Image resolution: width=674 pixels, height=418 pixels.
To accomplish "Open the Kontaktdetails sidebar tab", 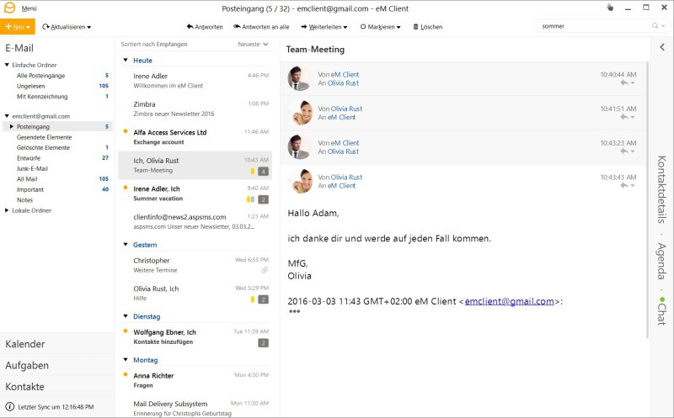I will click(662, 189).
